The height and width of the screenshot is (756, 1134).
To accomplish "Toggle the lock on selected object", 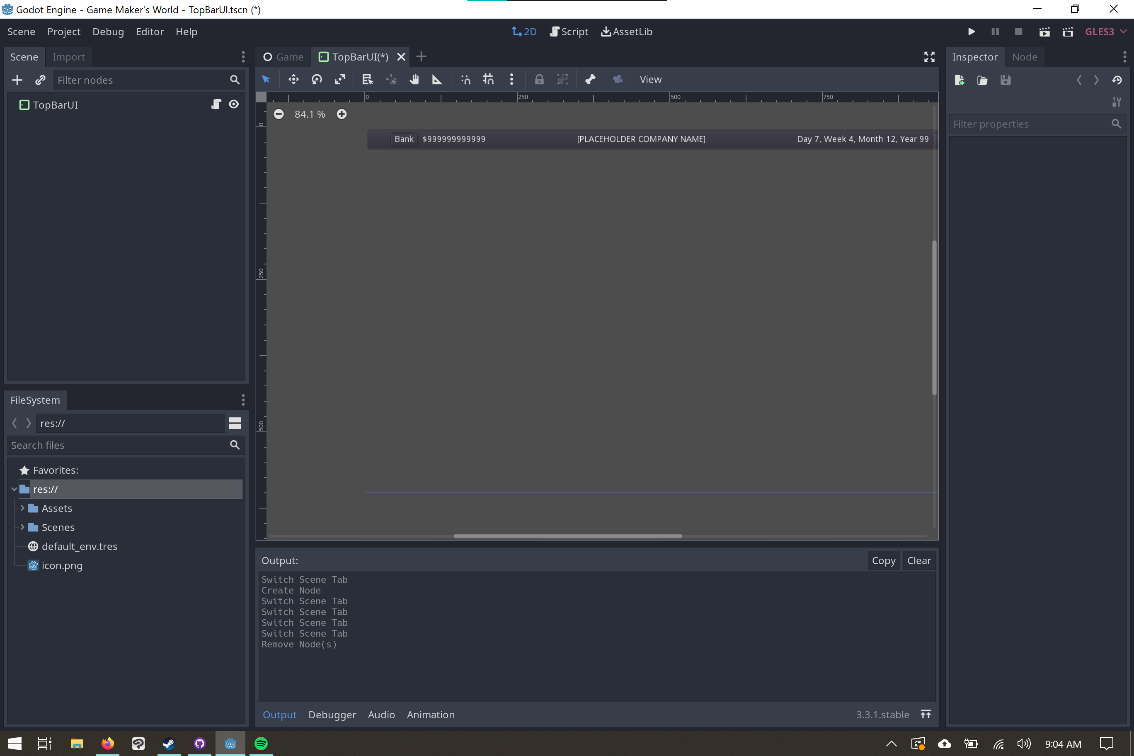I will [x=539, y=79].
